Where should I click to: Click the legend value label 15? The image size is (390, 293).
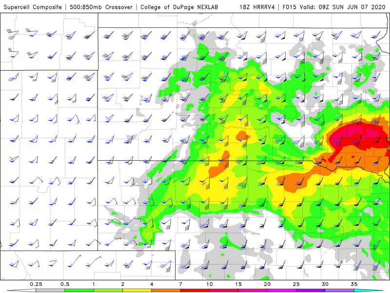point(238,284)
